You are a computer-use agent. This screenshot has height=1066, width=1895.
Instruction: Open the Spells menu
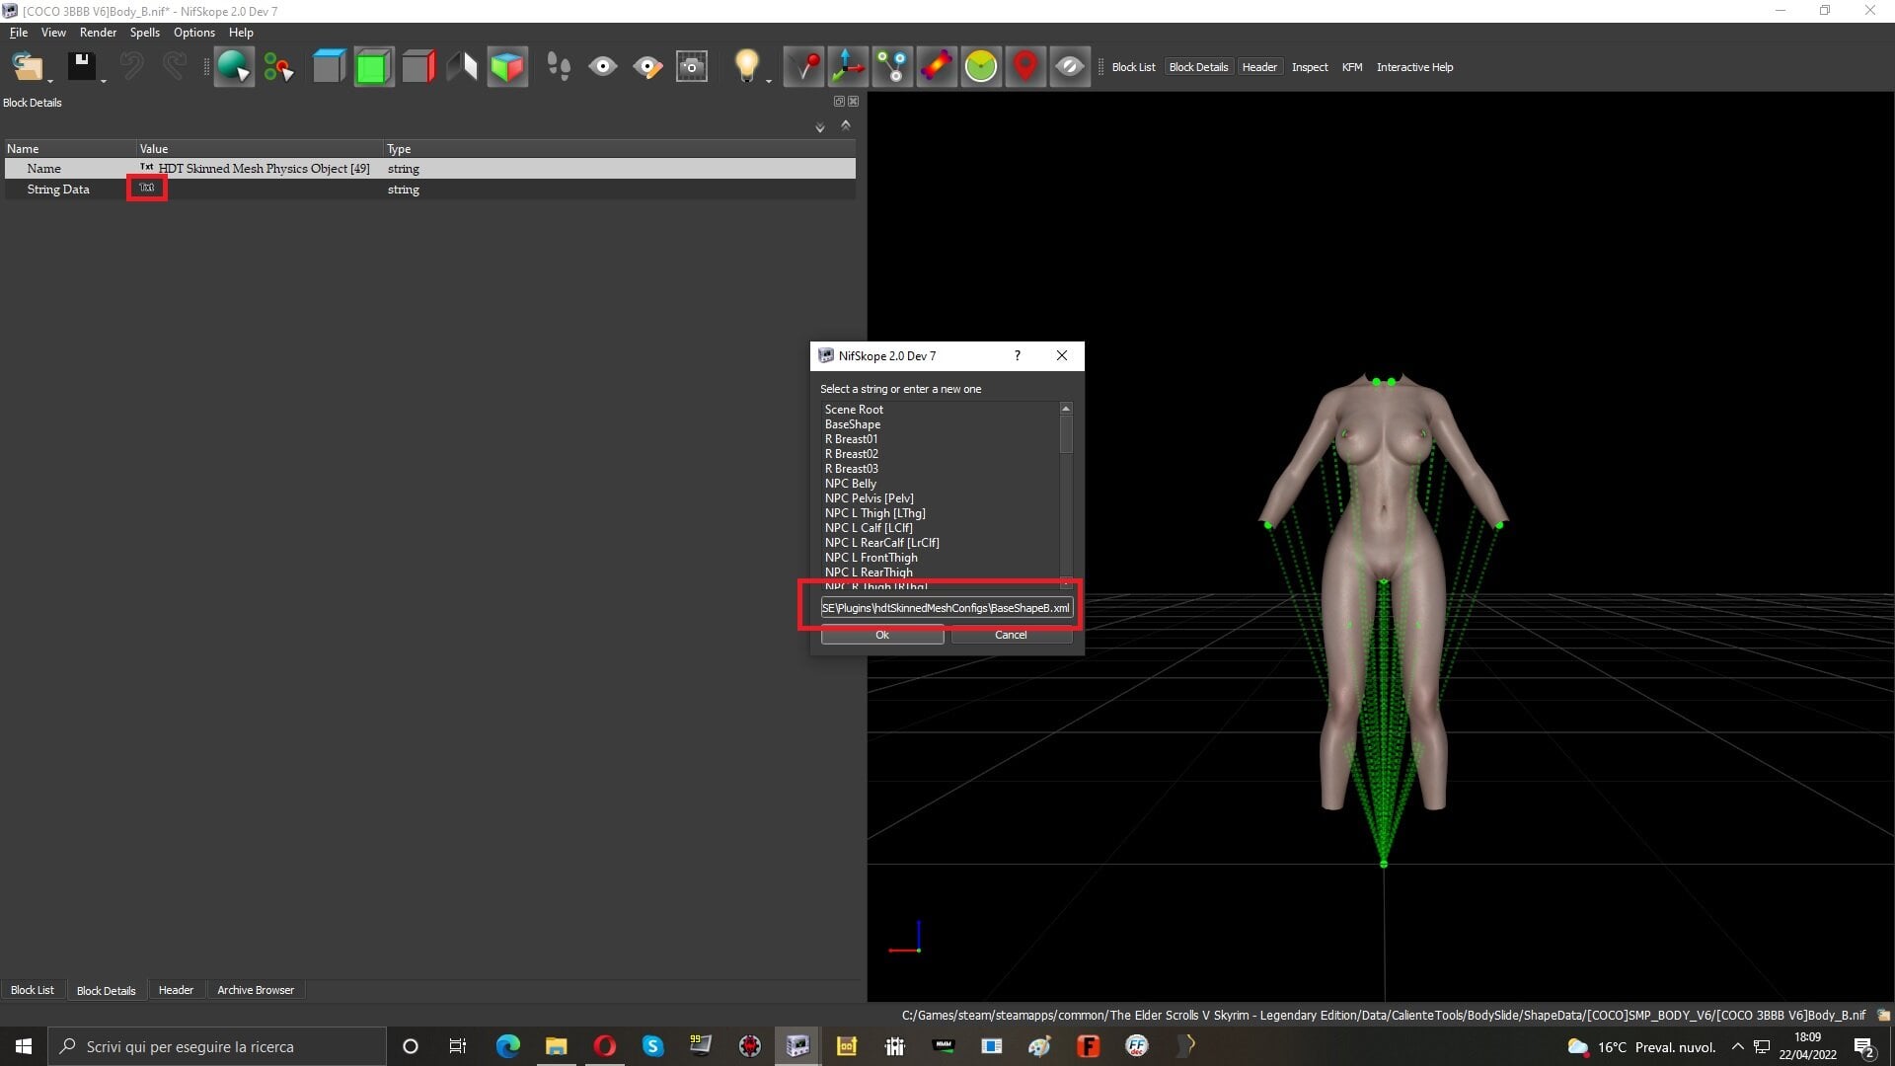pyautogui.click(x=144, y=33)
